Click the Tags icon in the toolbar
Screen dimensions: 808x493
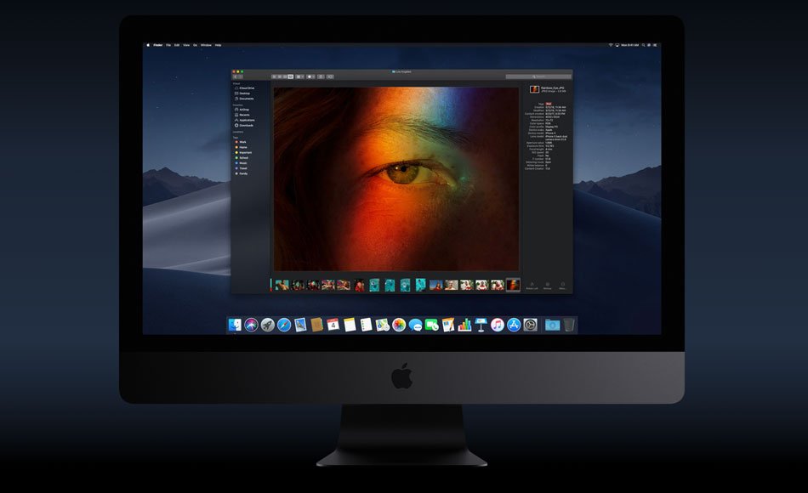(x=330, y=76)
